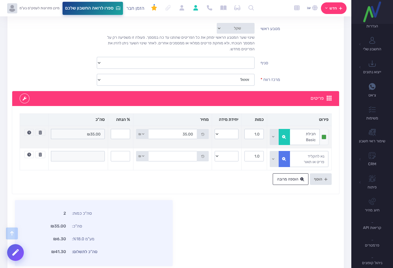Viewport: 393px width, 268px height.
Task: Open unit dropdown on חבילת Basic row
Action: click(x=227, y=134)
